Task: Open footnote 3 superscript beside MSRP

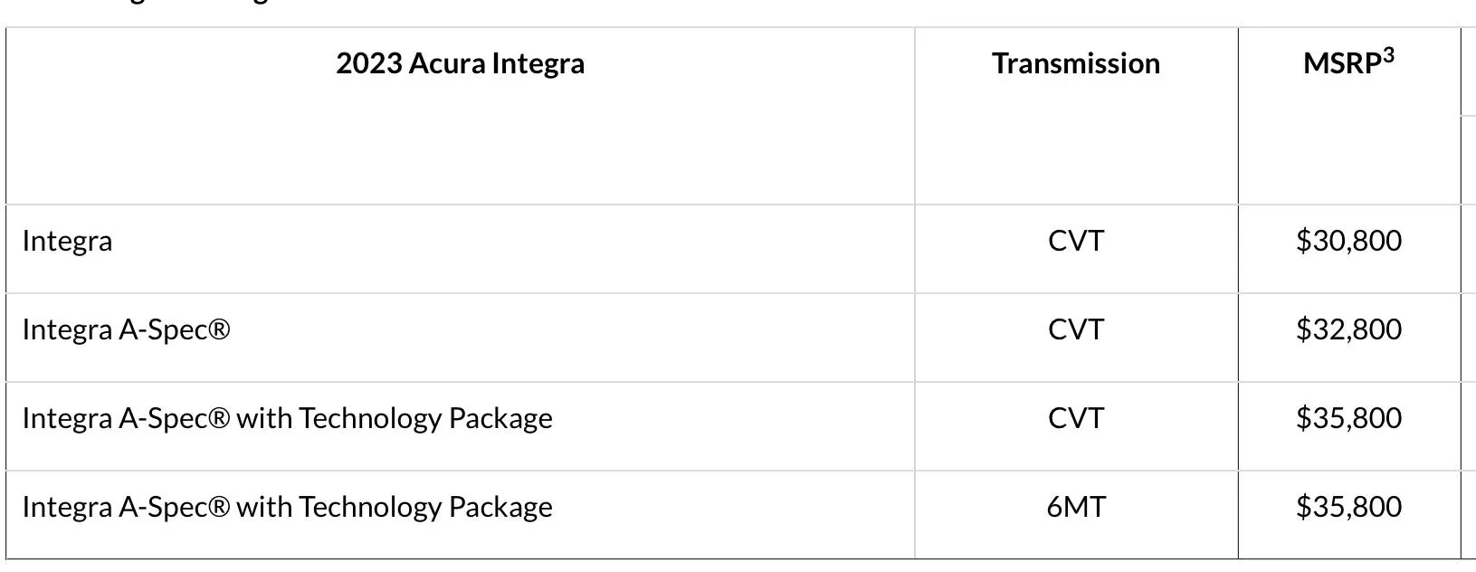Action: tap(1389, 55)
